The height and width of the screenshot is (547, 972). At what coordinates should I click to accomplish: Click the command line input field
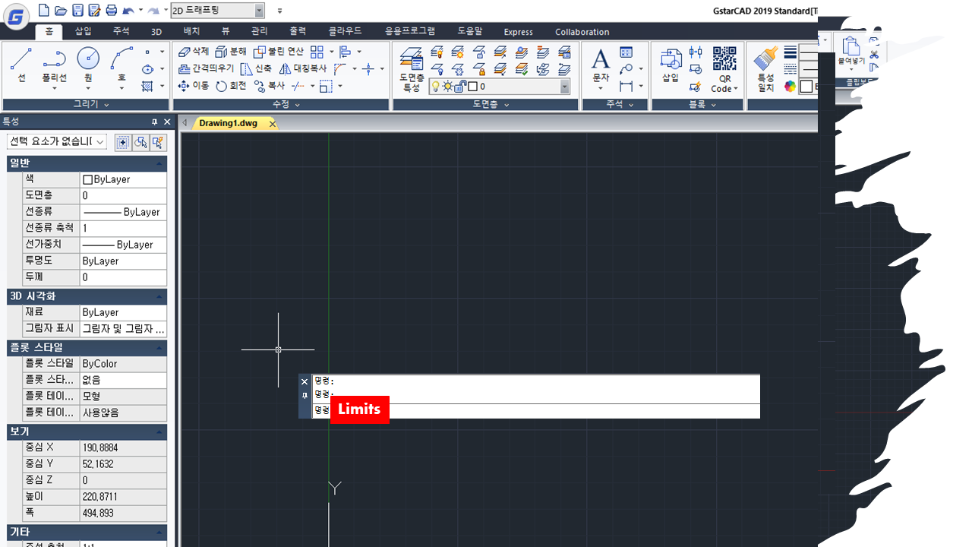click(536, 411)
